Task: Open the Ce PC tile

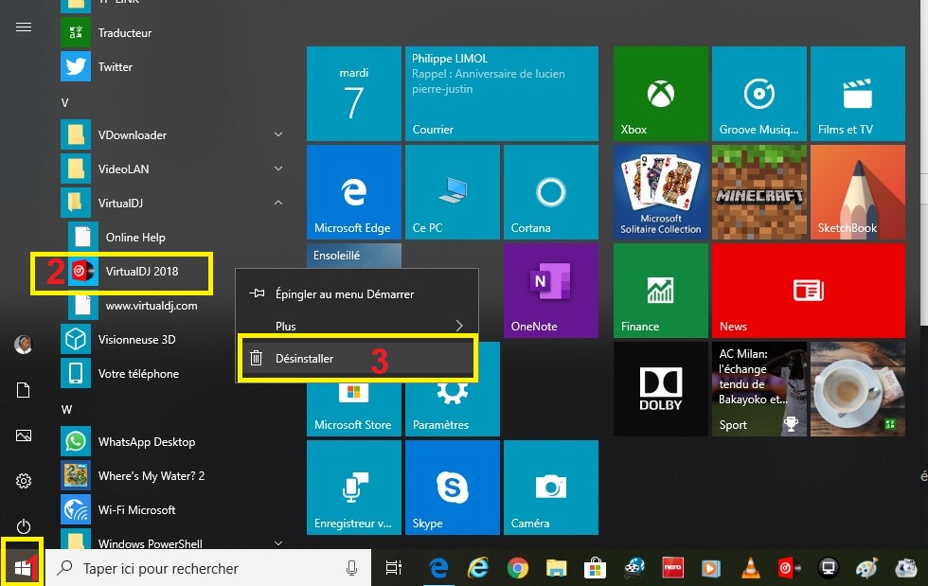Action: [x=453, y=192]
